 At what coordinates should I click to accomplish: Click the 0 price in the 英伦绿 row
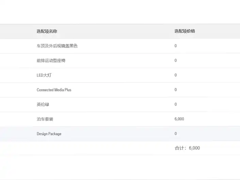click(x=176, y=104)
